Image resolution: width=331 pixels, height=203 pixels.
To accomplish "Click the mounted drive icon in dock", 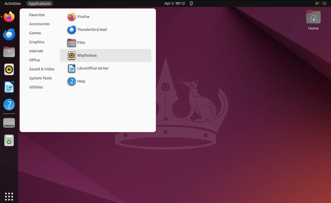I will click(x=9, y=123).
